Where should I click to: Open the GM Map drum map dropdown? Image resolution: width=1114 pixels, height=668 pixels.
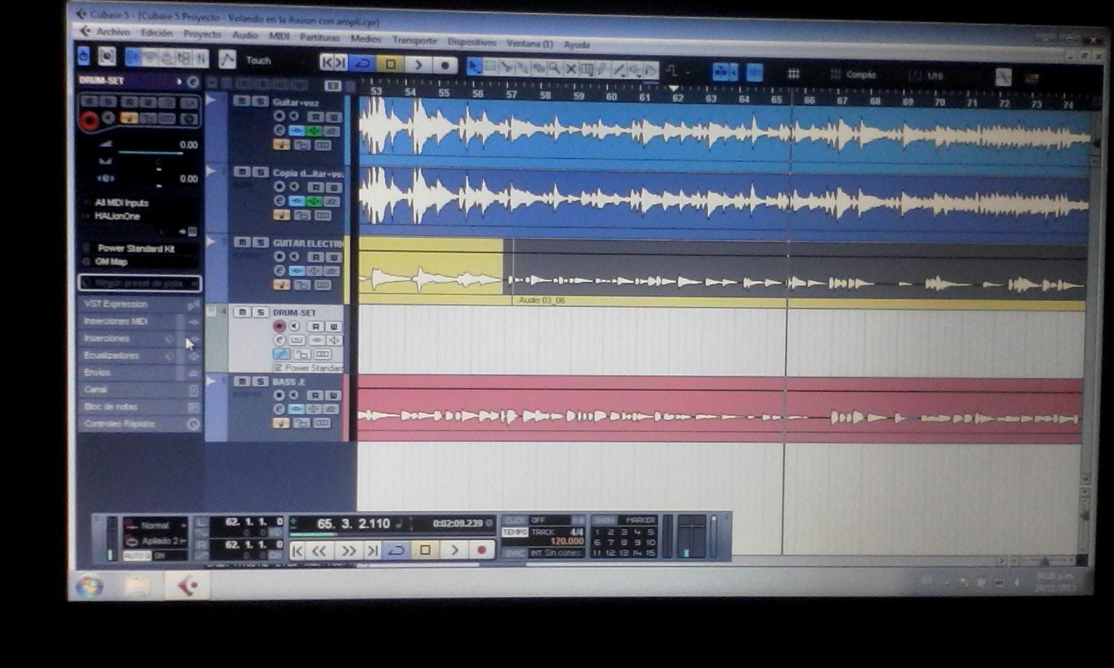click(140, 262)
